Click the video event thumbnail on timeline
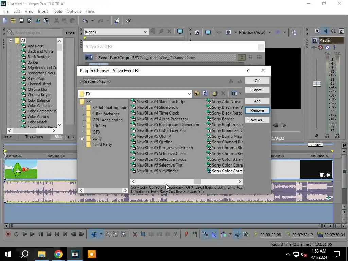The image size is (348, 261). tap(21, 169)
